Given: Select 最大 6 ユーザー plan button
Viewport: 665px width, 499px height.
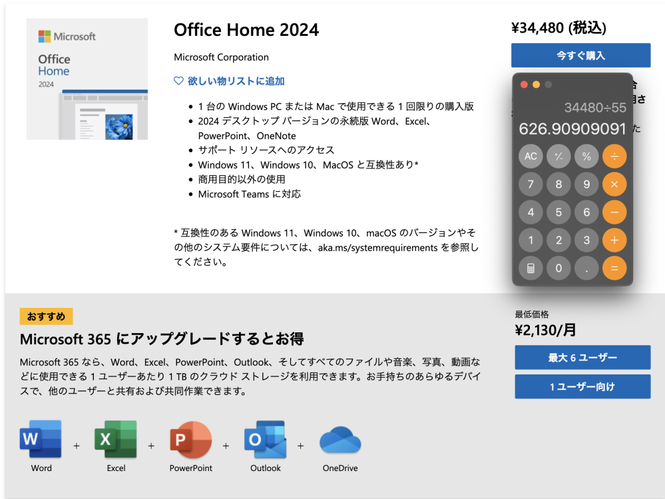Looking at the screenshot, I should pyautogui.click(x=582, y=358).
